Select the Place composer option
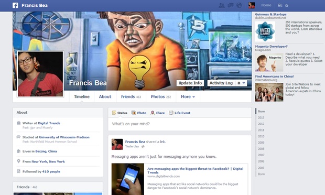Screen dimensions: 325x195 point(158,113)
